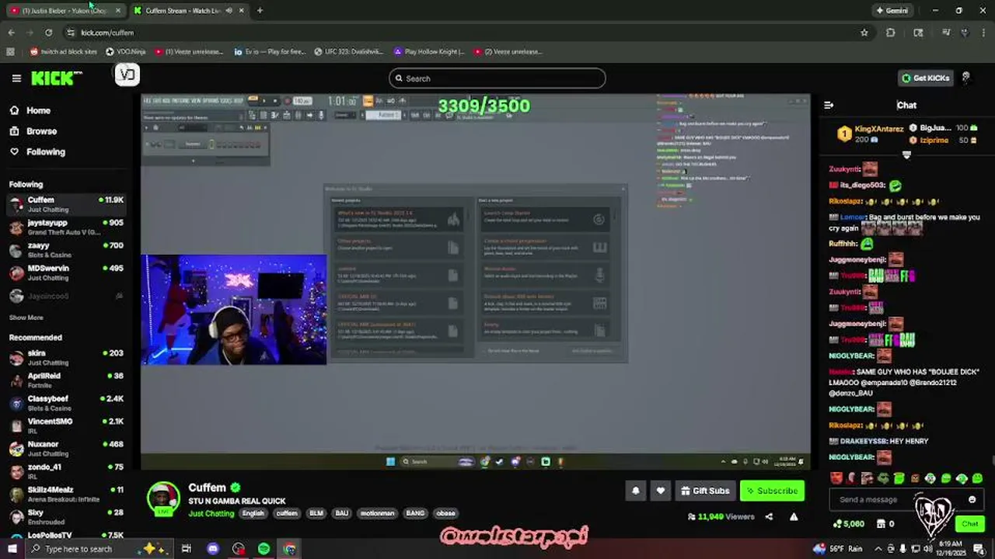Open the Gemini button in browser

tap(892, 11)
